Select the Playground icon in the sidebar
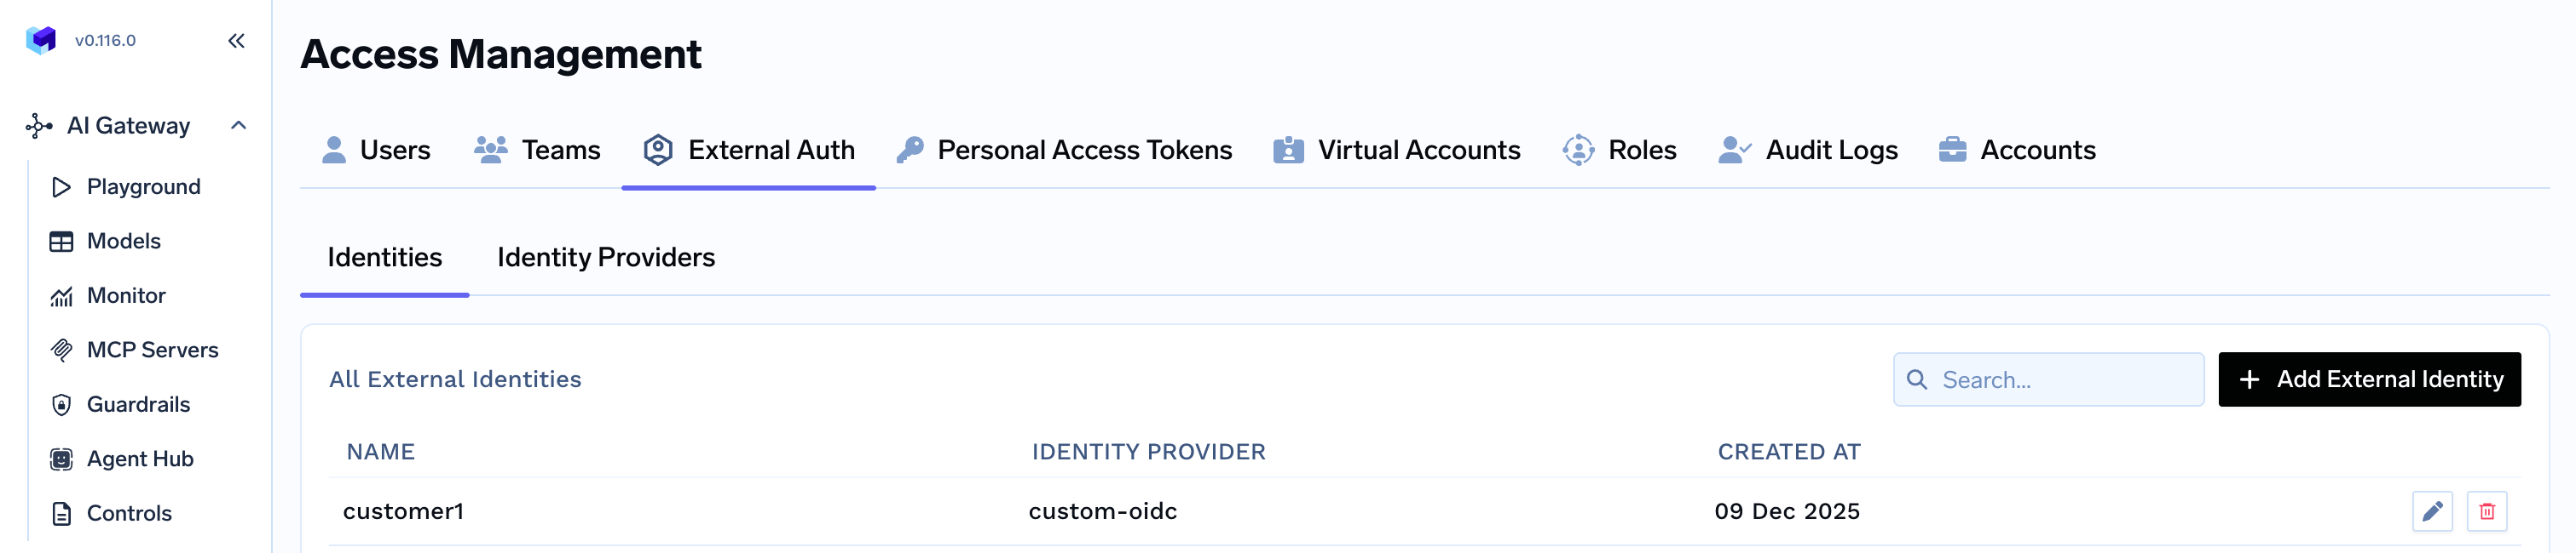Image resolution: width=2576 pixels, height=553 pixels. (61, 186)
